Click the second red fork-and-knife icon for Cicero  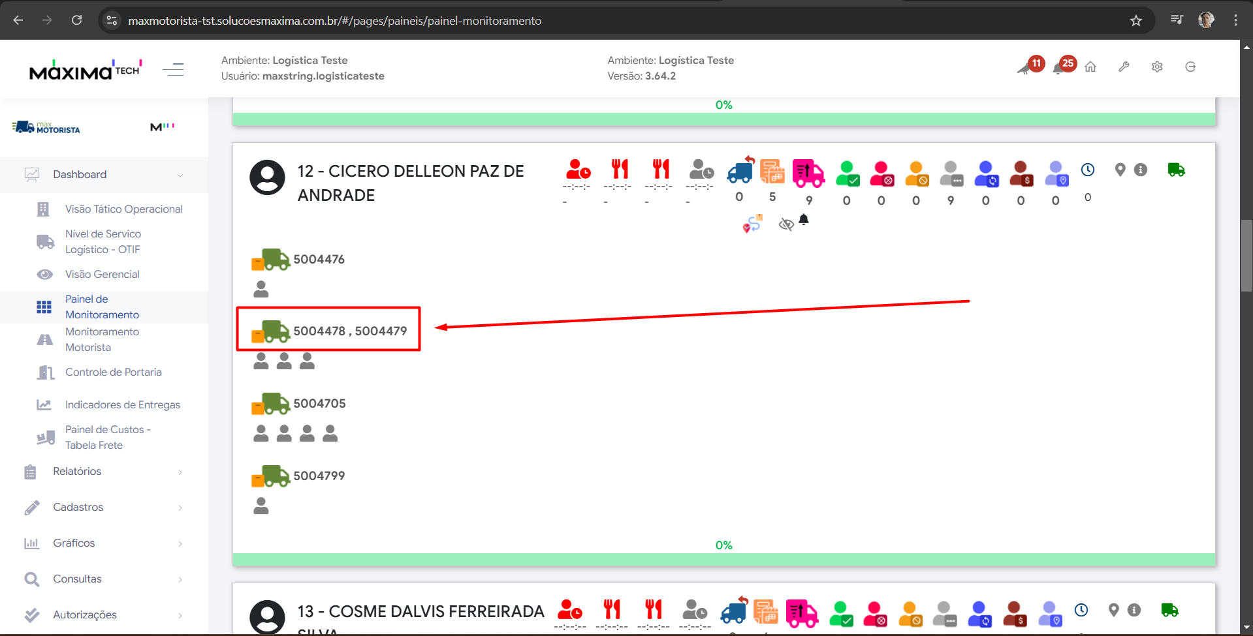661,169
